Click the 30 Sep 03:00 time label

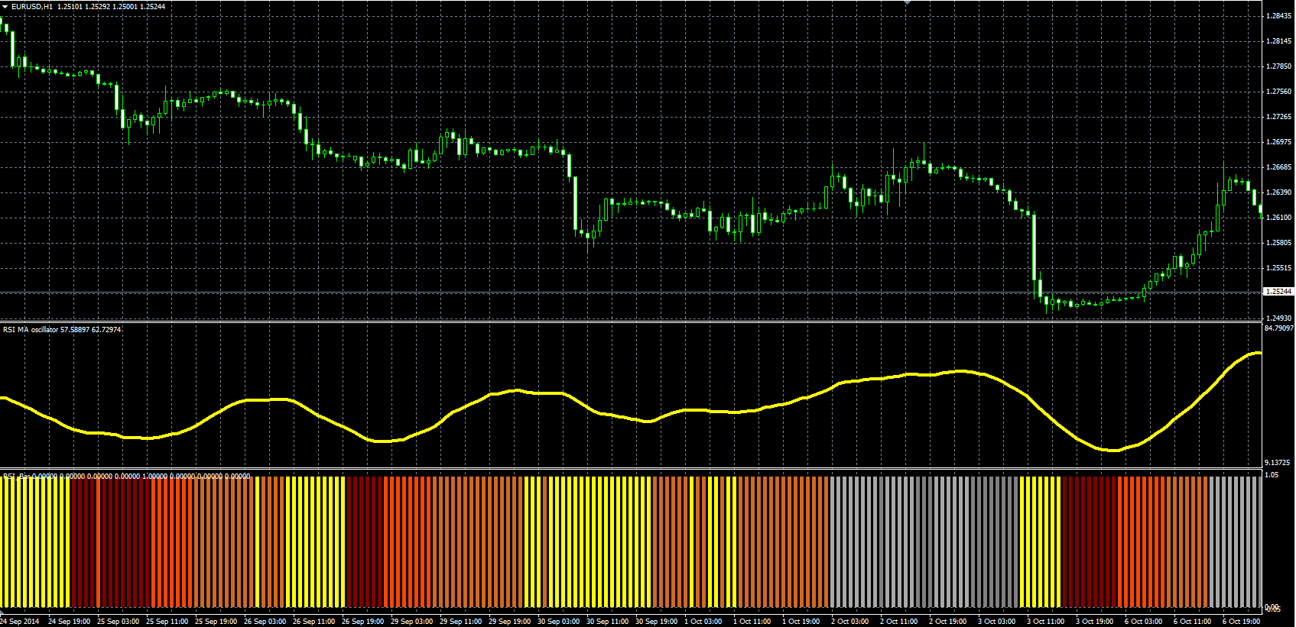(x=559, y=621)
